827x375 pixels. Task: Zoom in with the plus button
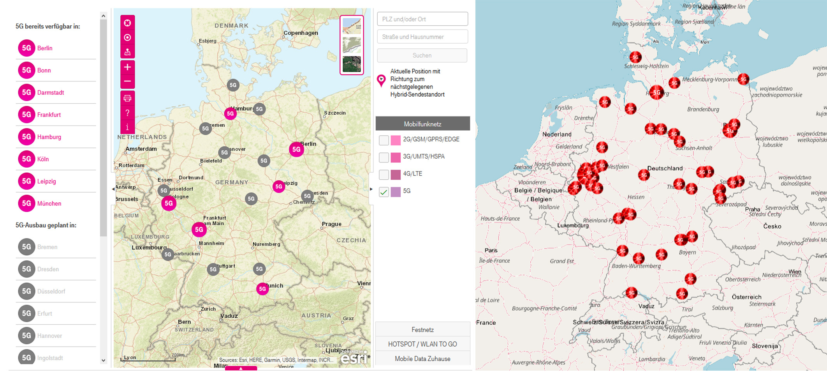[x=127, y=67]
